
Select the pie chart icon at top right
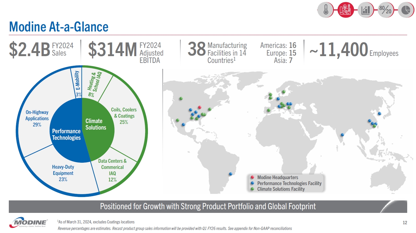pyautogui.click(x=406, y=10)
